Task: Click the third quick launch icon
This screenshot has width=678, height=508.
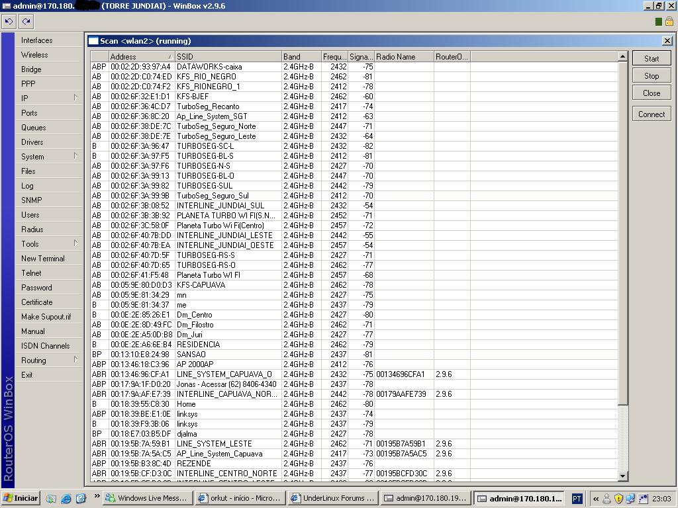Action: click(x=81, y=498)
